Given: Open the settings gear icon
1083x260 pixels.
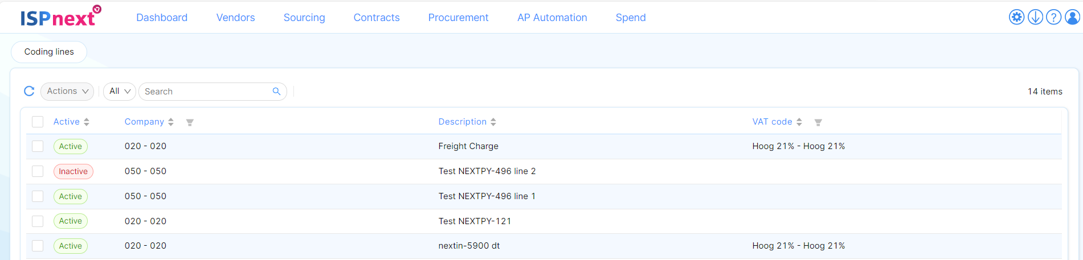Looking at the screenshot, I should coord(1016,17).
